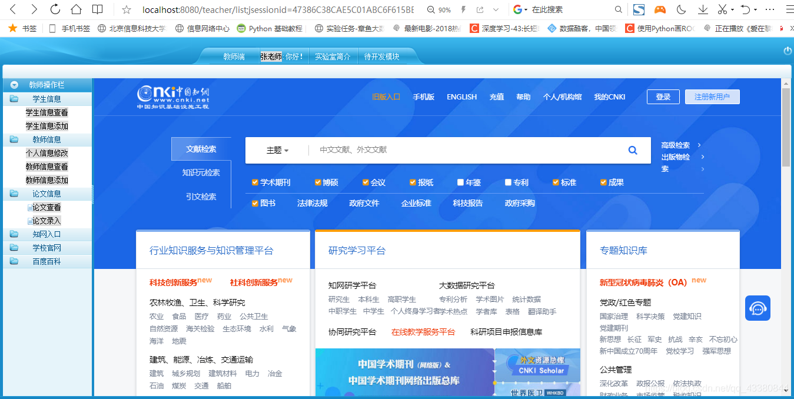This screenshot has height=399, width=794.
Task: Click the 90% zoom magnifier icon
Action: [x=431, y=10]
